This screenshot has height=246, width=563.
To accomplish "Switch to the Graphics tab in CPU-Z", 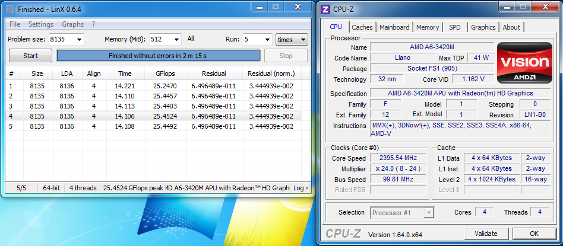I will 483,27.
